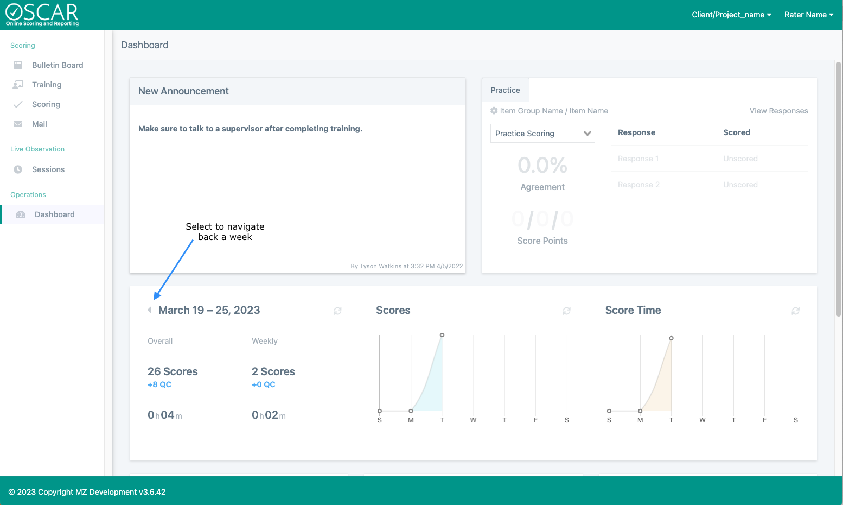Refresh the Scores chart
This screenshot has height=505, width=843.
(566, 311)
